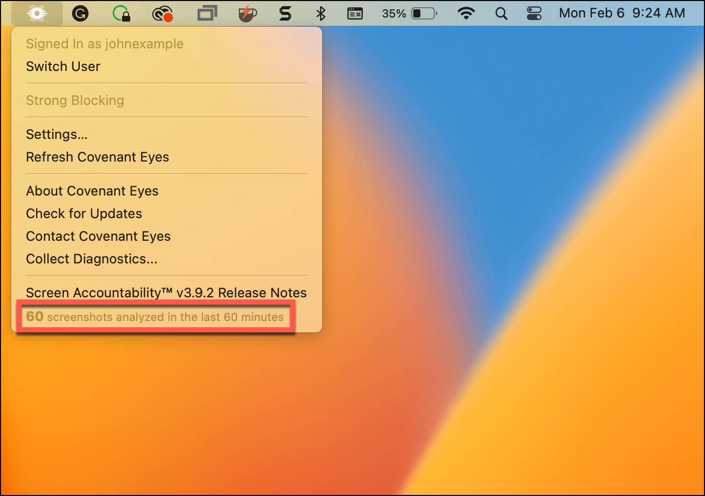Viewport: 705px width, 496px height.
Task: Click the date and time clock
Action: click(622, 13)
